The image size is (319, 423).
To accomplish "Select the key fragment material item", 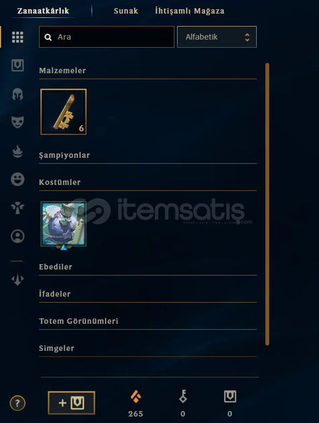I will tap(63, 112).
